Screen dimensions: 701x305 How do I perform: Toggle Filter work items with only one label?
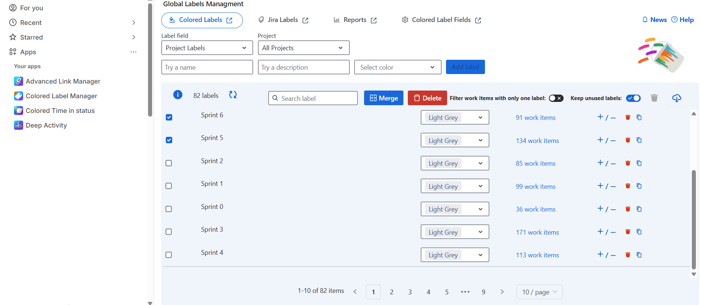tap(556, 98)
